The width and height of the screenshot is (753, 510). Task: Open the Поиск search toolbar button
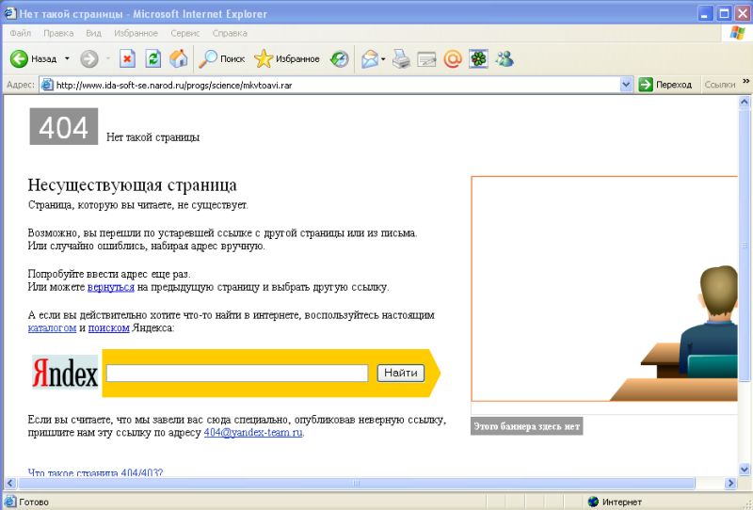coord(222,59)
